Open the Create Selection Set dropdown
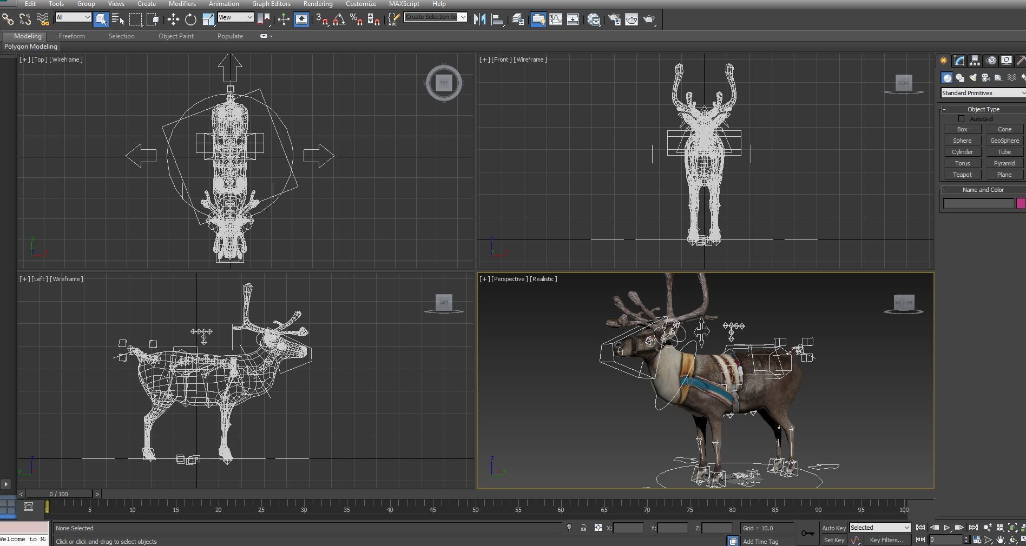1026x546 pixels. pyautogui.click(x=435, y=17)
